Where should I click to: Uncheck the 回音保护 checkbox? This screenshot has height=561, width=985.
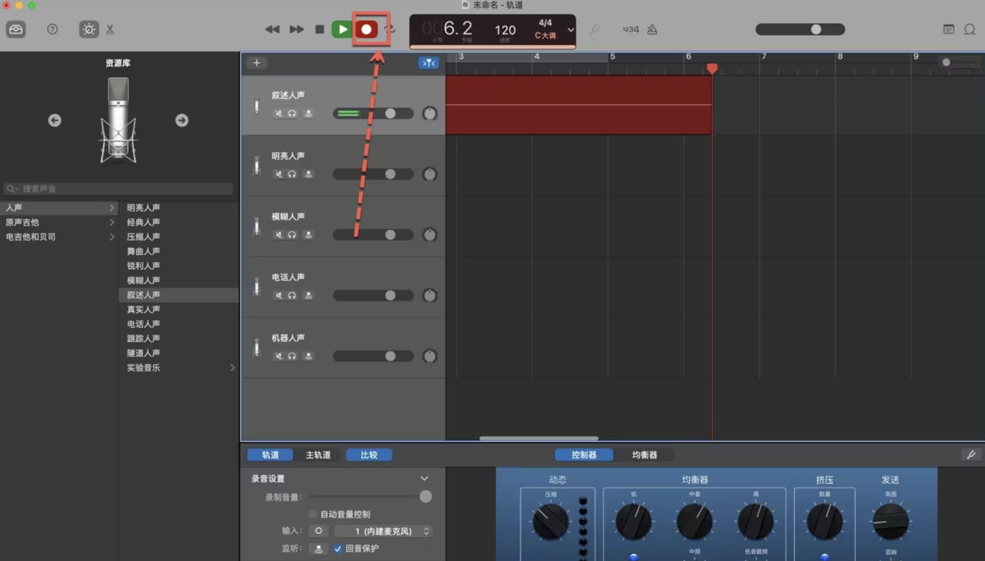[x=338, y=548]
